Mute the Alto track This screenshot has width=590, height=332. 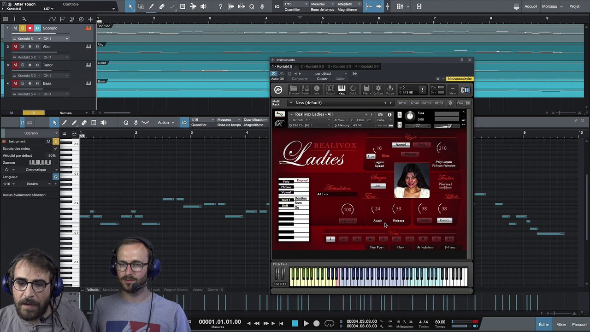(x=15, y=47)
